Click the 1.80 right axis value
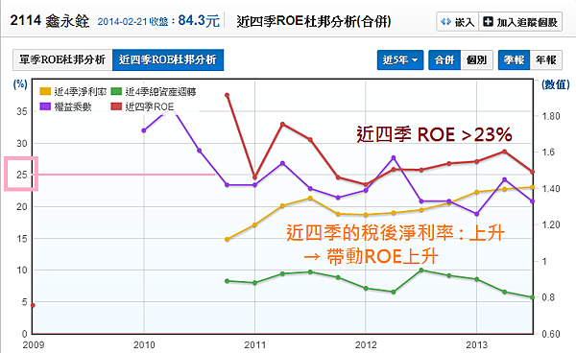The image size is (576, 353). click(x=551, y=116)
